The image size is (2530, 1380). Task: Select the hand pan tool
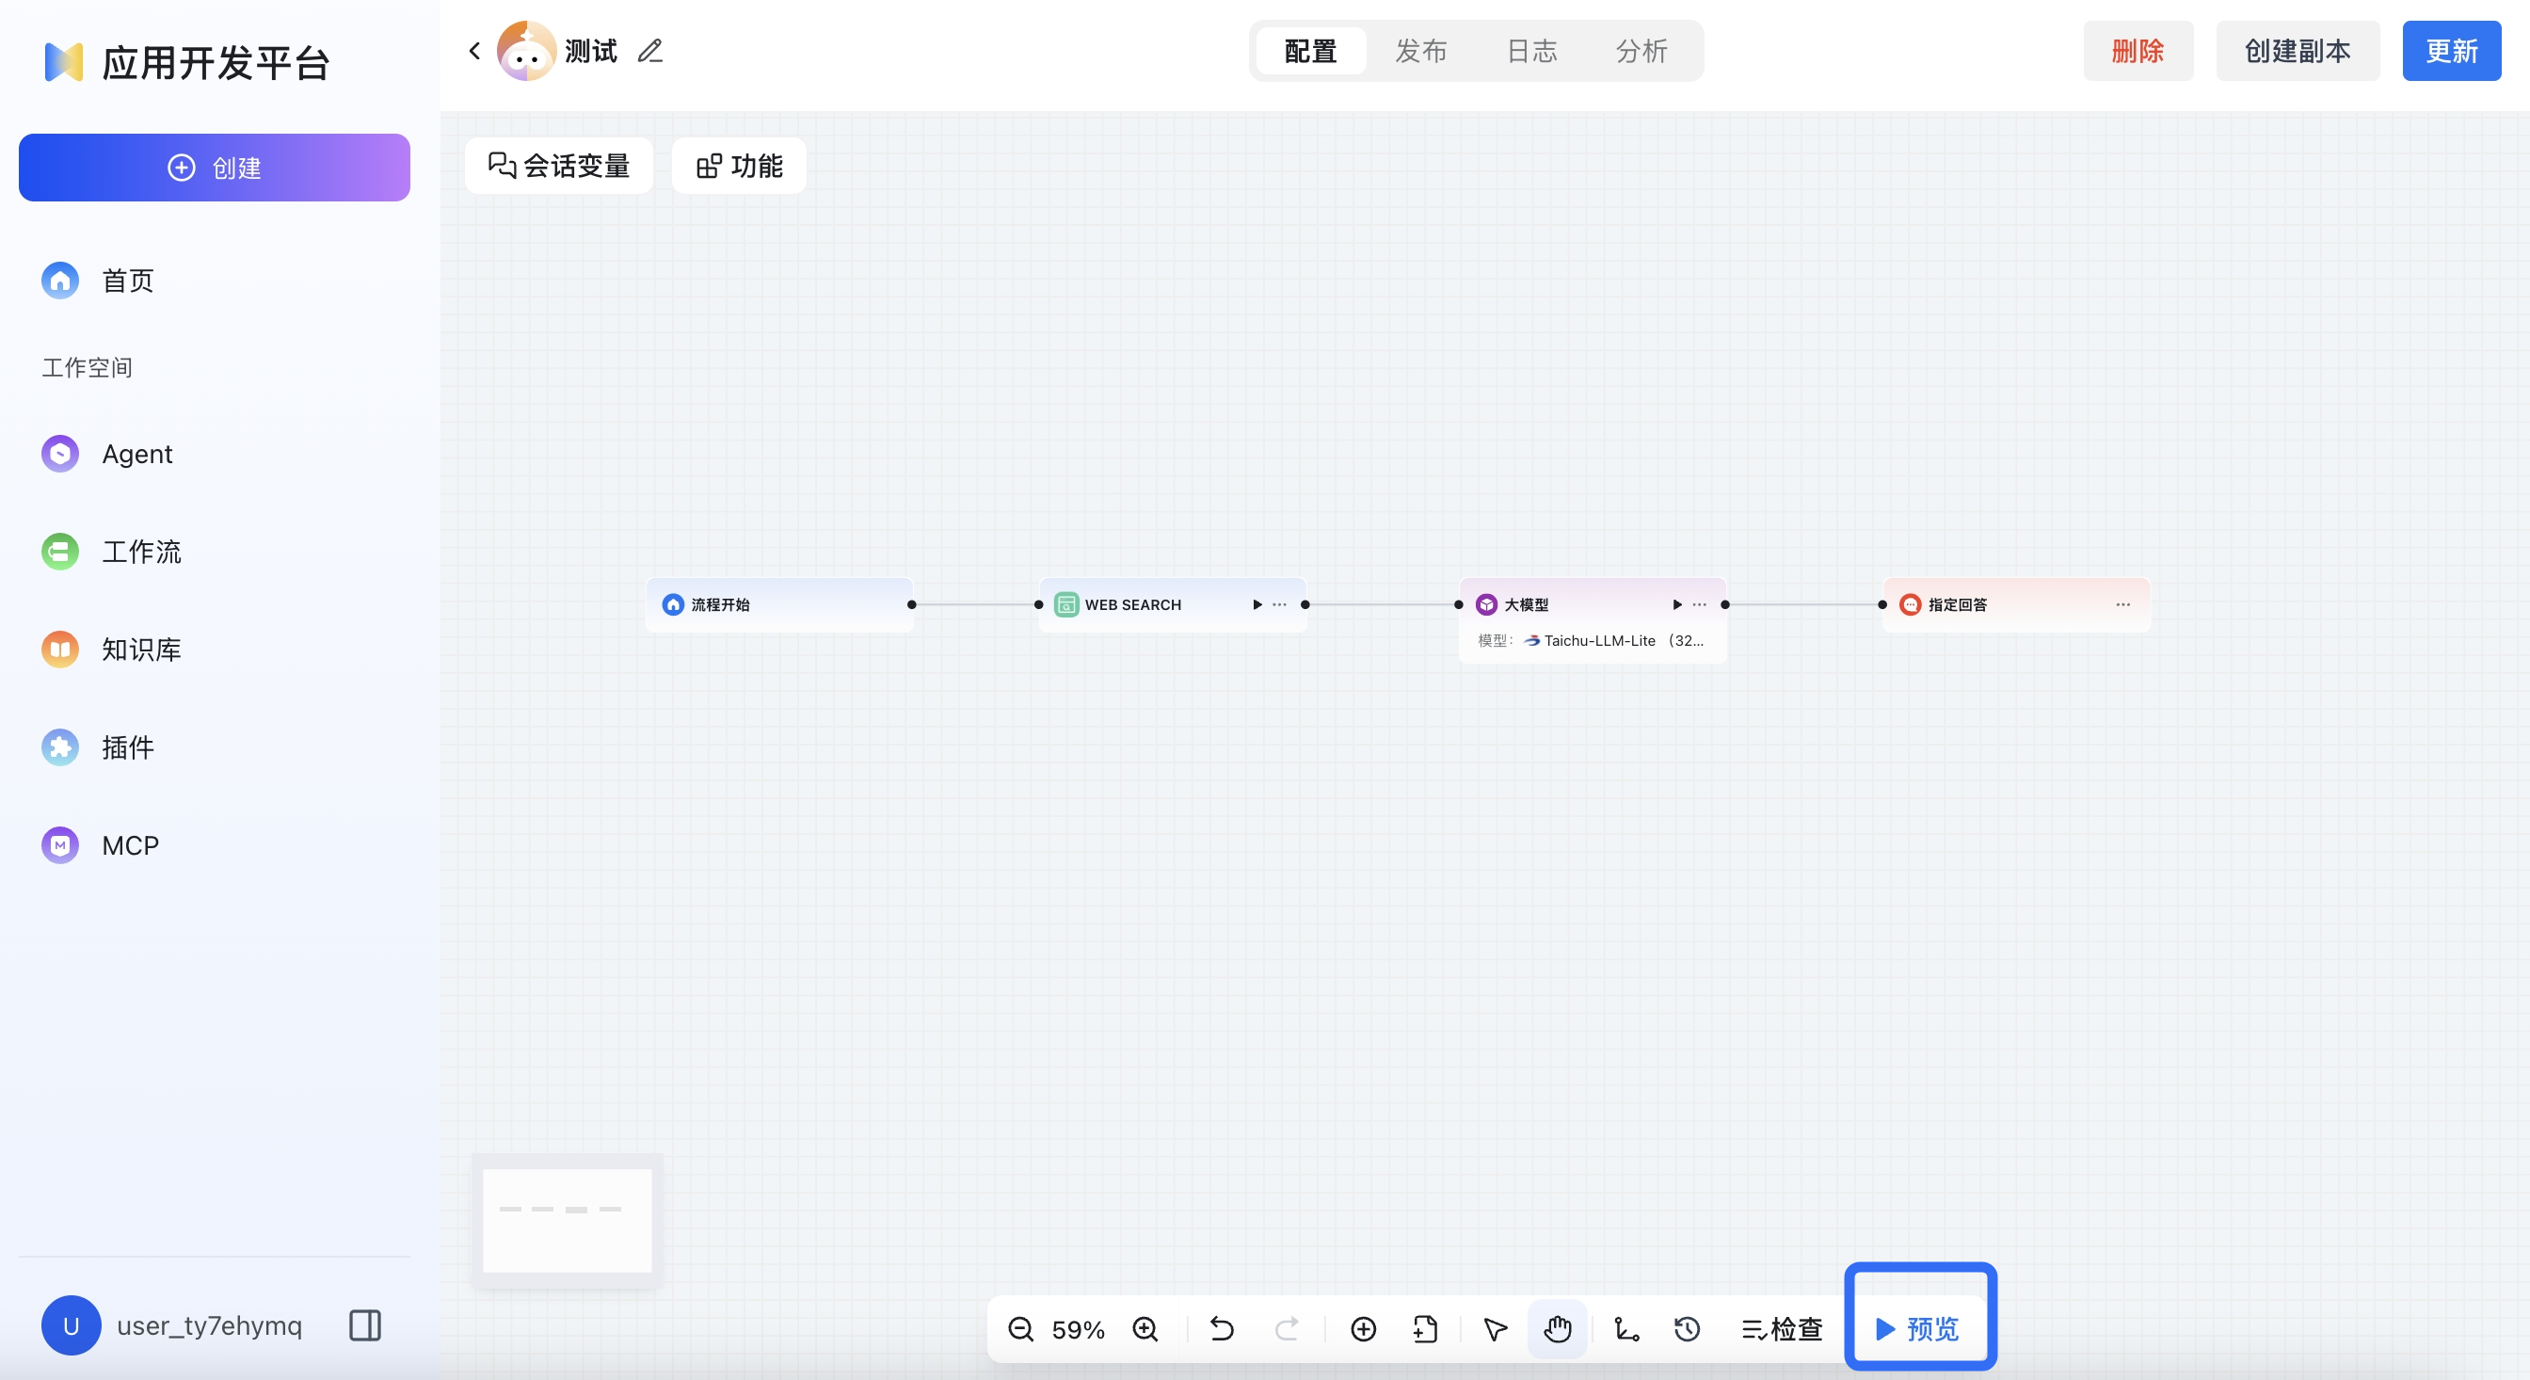tap(1558, 1329)
